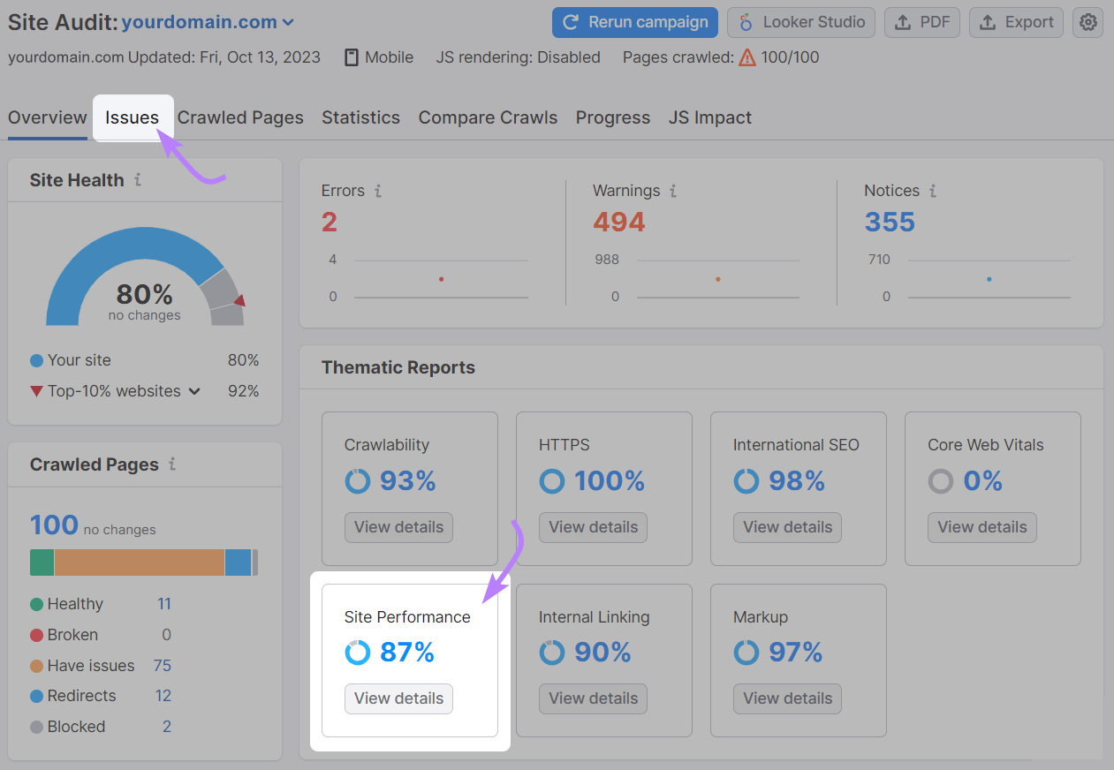Viewport: 1114px width, 770px height.
Task: Open the Statistics tab
Action: click(360, 117)
